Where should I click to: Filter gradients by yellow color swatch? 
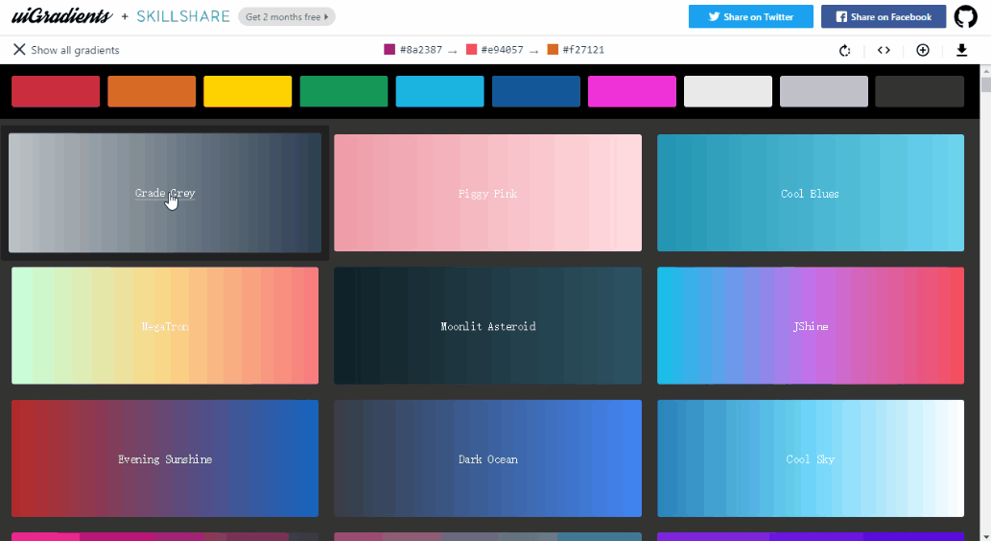(x=248, y=92)
